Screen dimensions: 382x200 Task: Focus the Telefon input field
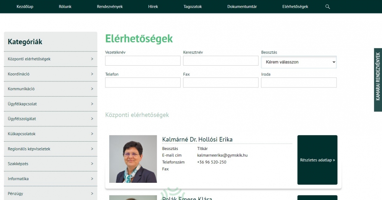coord(143,82)
